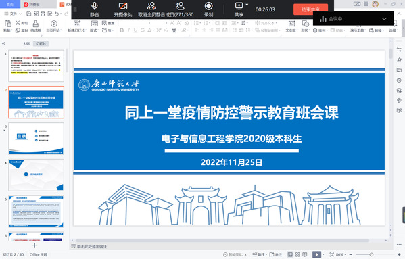Image resolution: width=405 pixels, height=259 pixels.
Task: Toggle strikethrough formatting
Action: click(142, 30)
